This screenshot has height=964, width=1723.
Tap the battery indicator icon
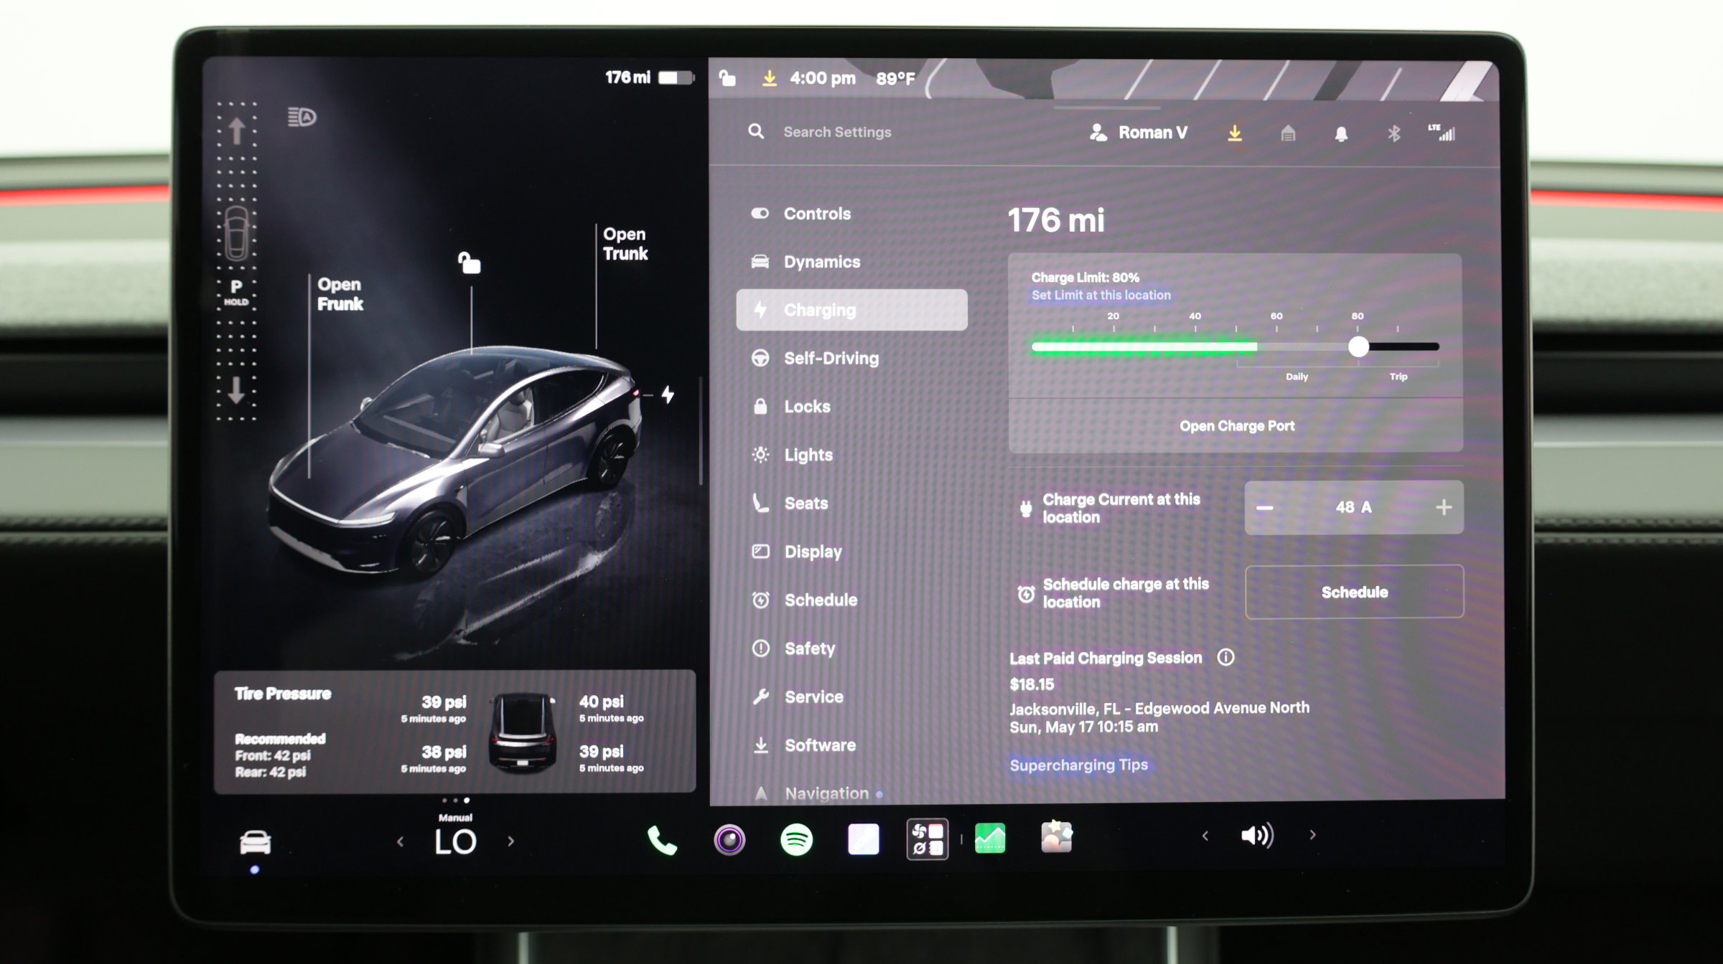pyautogui.click(x=676, y=77)
